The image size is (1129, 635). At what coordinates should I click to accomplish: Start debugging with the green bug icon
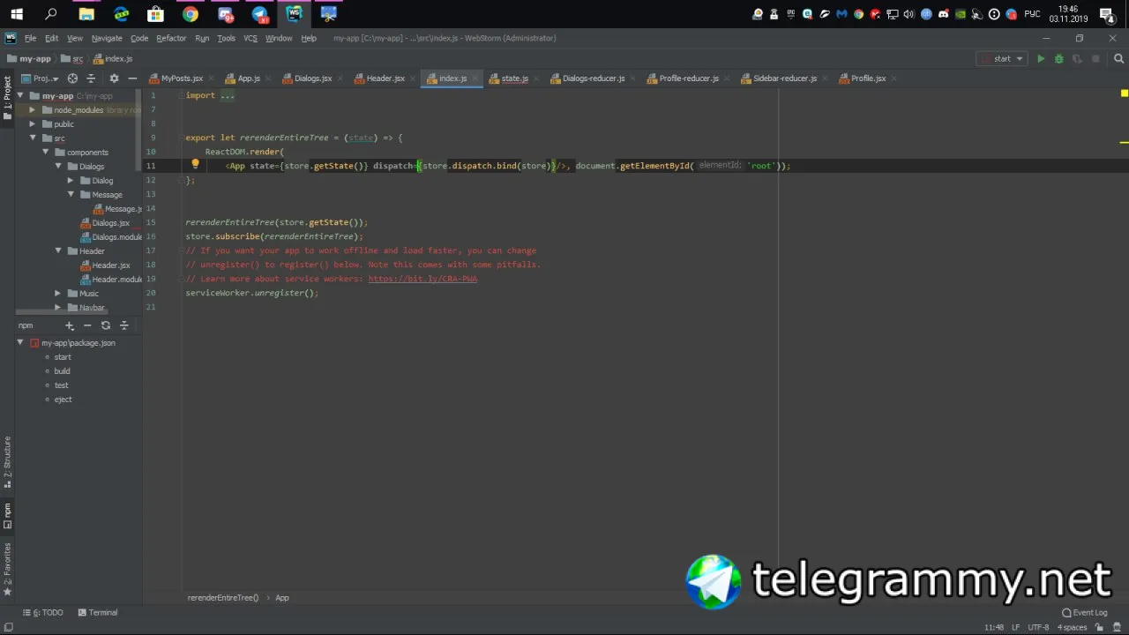point(1058,59)
